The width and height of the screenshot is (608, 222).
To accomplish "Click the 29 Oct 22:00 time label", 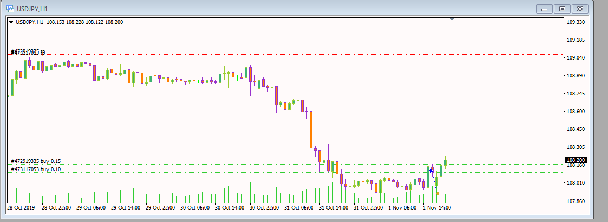I will pyautogui.click(x=161, y=207).
